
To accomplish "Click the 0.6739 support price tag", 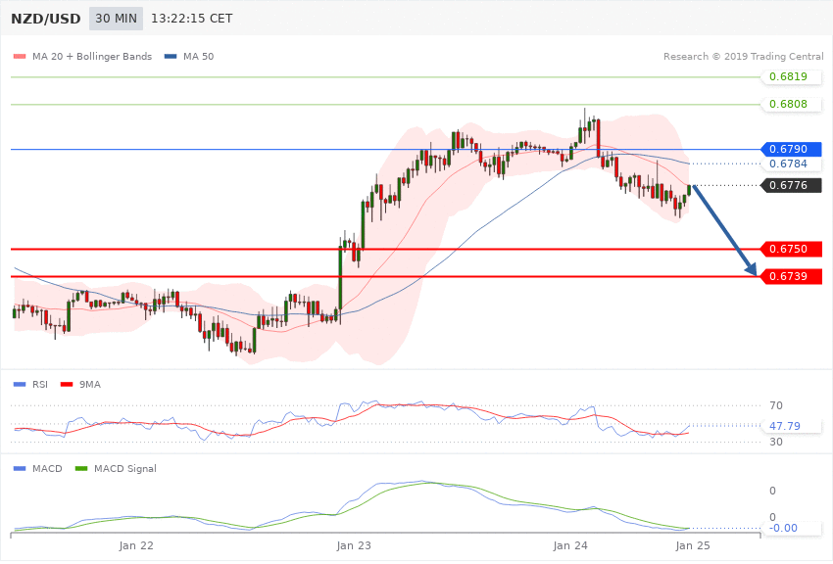I will click(x=792, y=277).
